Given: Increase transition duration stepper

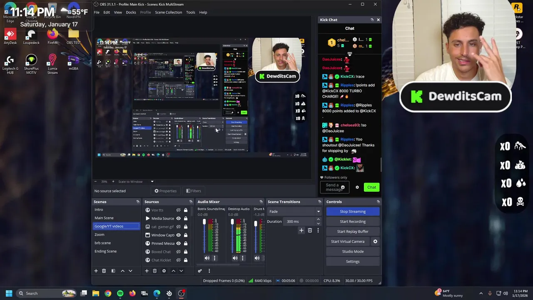Looking at the screenshot, I should [318, 219].
